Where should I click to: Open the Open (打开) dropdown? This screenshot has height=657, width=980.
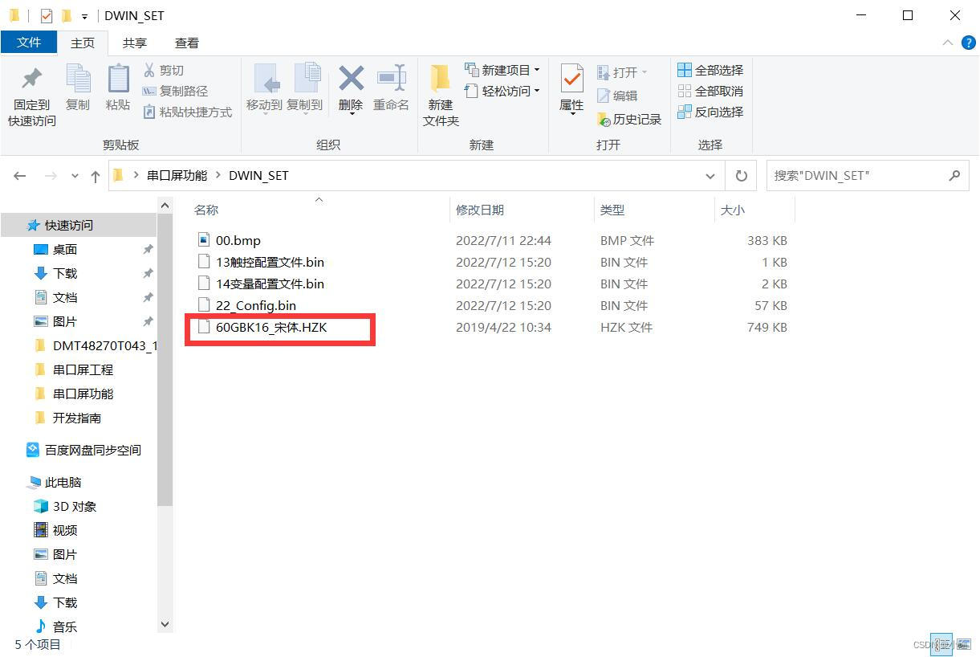[x=622, y=72]
